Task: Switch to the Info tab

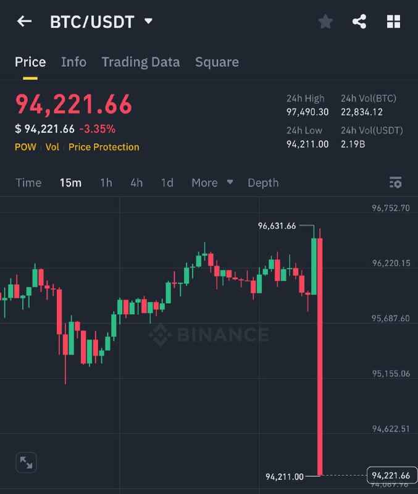Action: pyautogui.click(x=73, y=62)
